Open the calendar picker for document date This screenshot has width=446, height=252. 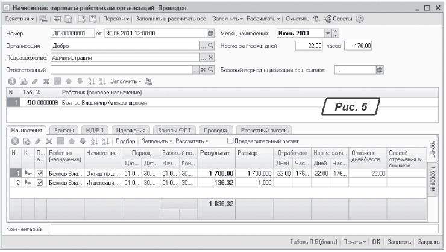pyautogui.click(x=211, y=33)
